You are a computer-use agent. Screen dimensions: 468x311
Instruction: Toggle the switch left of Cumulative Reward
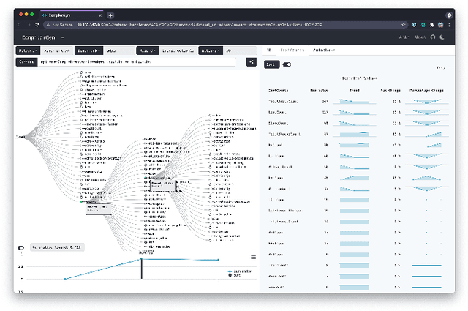coord(20,248)
